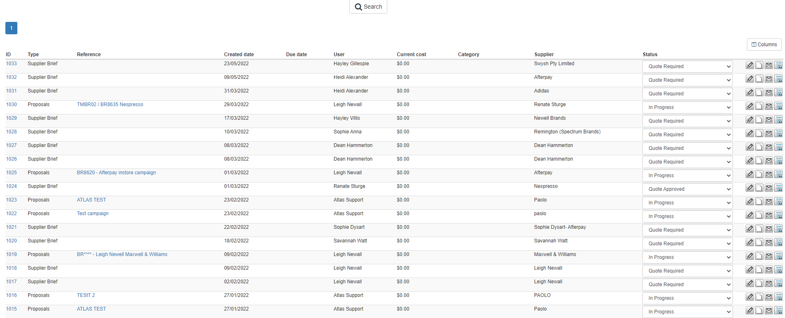785x318 pixels.
Task: Open the blank document icon for row 1033
Action: [x=759, y=65]
